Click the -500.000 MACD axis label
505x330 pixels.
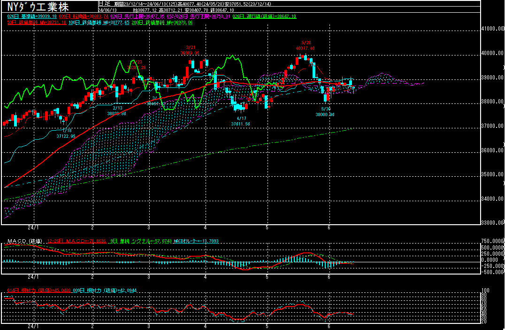point(493,272)
